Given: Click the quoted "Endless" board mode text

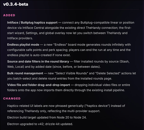Looking at the screenshot, I should tap(61, 45).
